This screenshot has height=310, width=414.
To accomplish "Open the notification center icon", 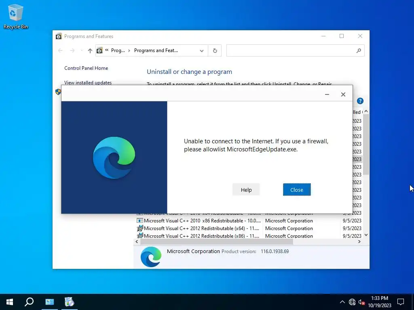I will click(x=401, y=302).
